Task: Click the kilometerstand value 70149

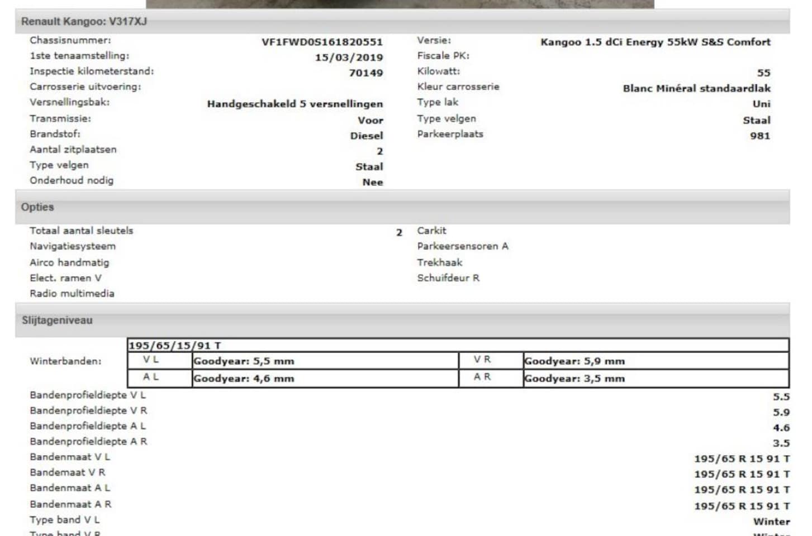Action: pos(365,73)
